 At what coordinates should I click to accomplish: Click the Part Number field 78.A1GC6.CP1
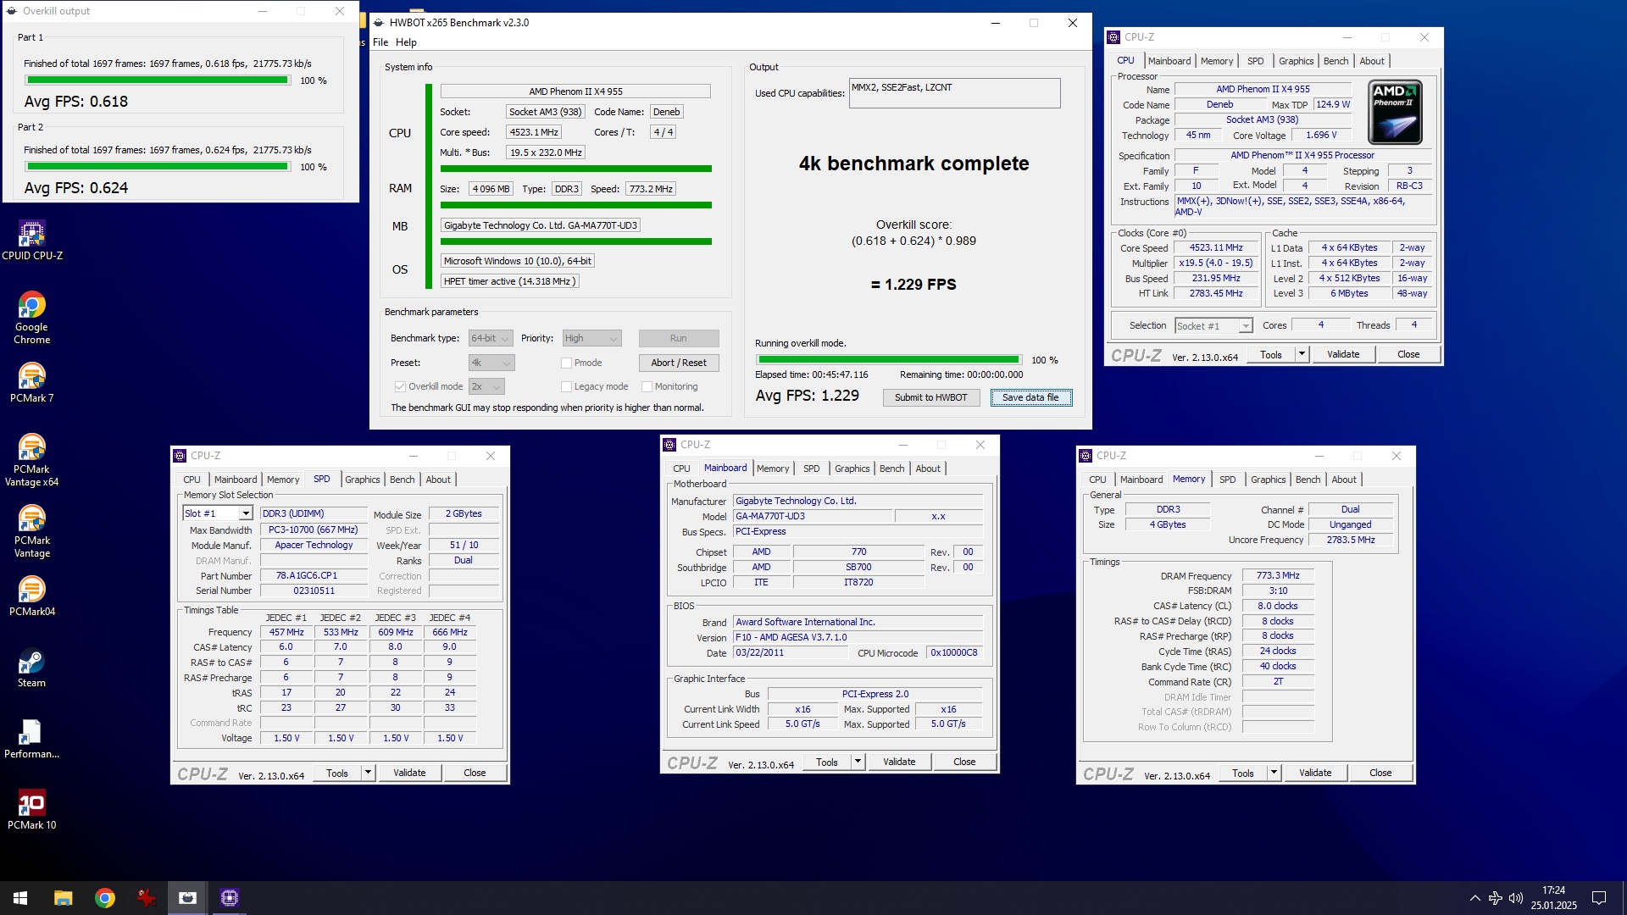[x=314, y=576]
